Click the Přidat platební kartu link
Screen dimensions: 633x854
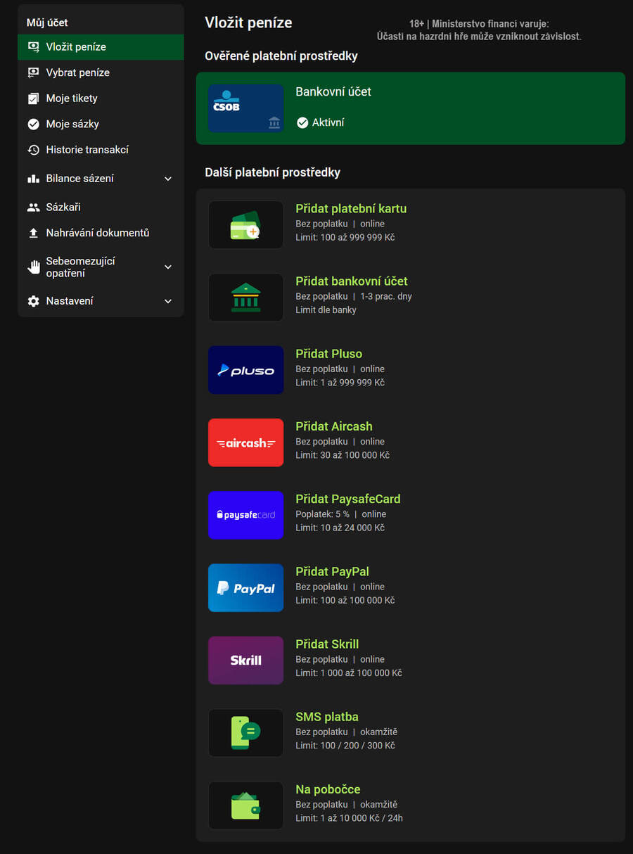[351, 209]
